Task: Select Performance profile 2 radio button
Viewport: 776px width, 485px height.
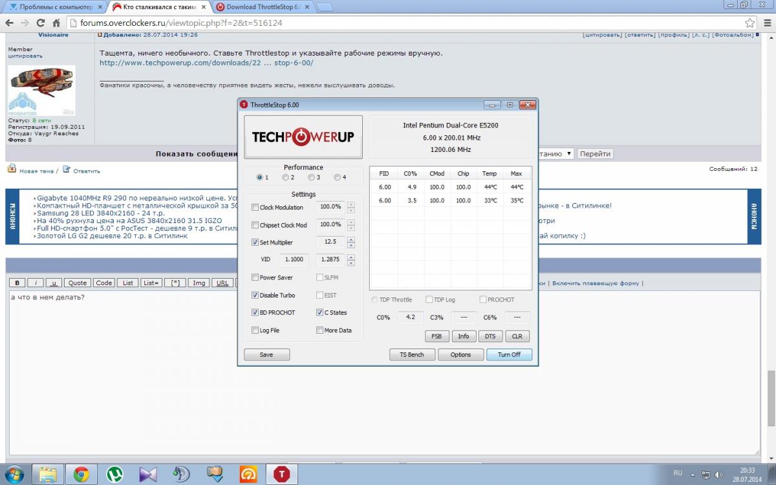Action: [x=285, y=177]
